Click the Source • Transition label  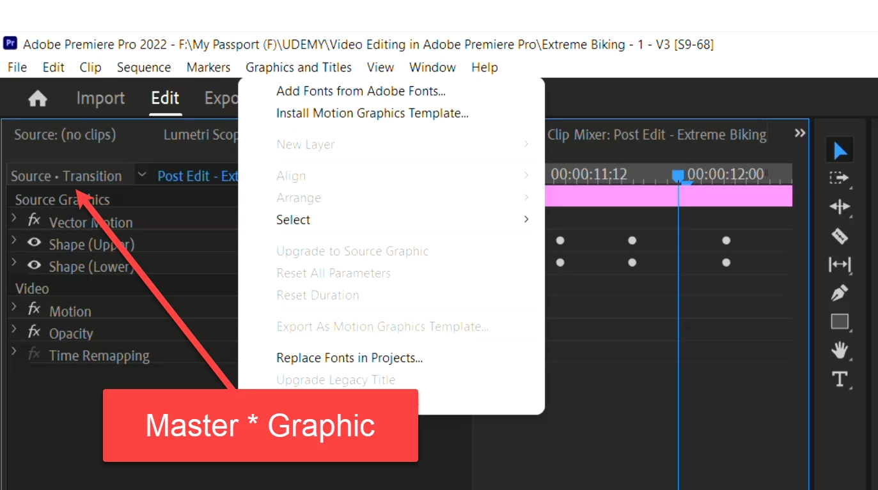coord(67,176)
